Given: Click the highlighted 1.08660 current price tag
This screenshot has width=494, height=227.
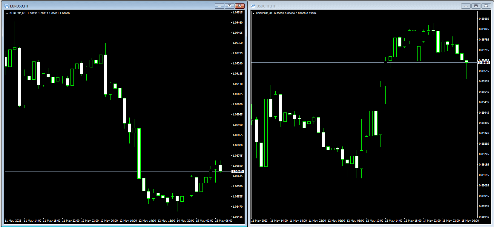Looking at the screenshot, I should pyautogui.click(x=238, y=172).
